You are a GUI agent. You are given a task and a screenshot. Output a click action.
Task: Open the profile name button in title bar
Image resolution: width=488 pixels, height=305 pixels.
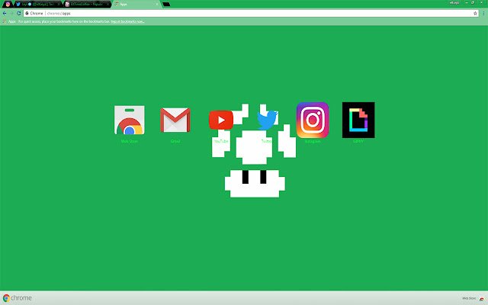click(454, 2)
